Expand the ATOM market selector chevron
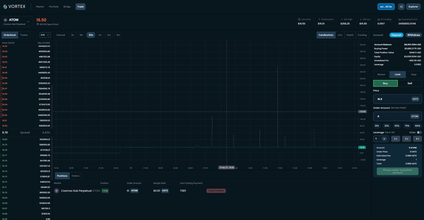The image size is (424, 220). (x=28, y=22)
